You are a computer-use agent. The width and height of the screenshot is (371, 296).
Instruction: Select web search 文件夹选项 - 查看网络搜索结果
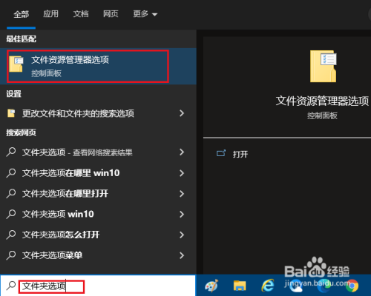(x=98, y=152)
